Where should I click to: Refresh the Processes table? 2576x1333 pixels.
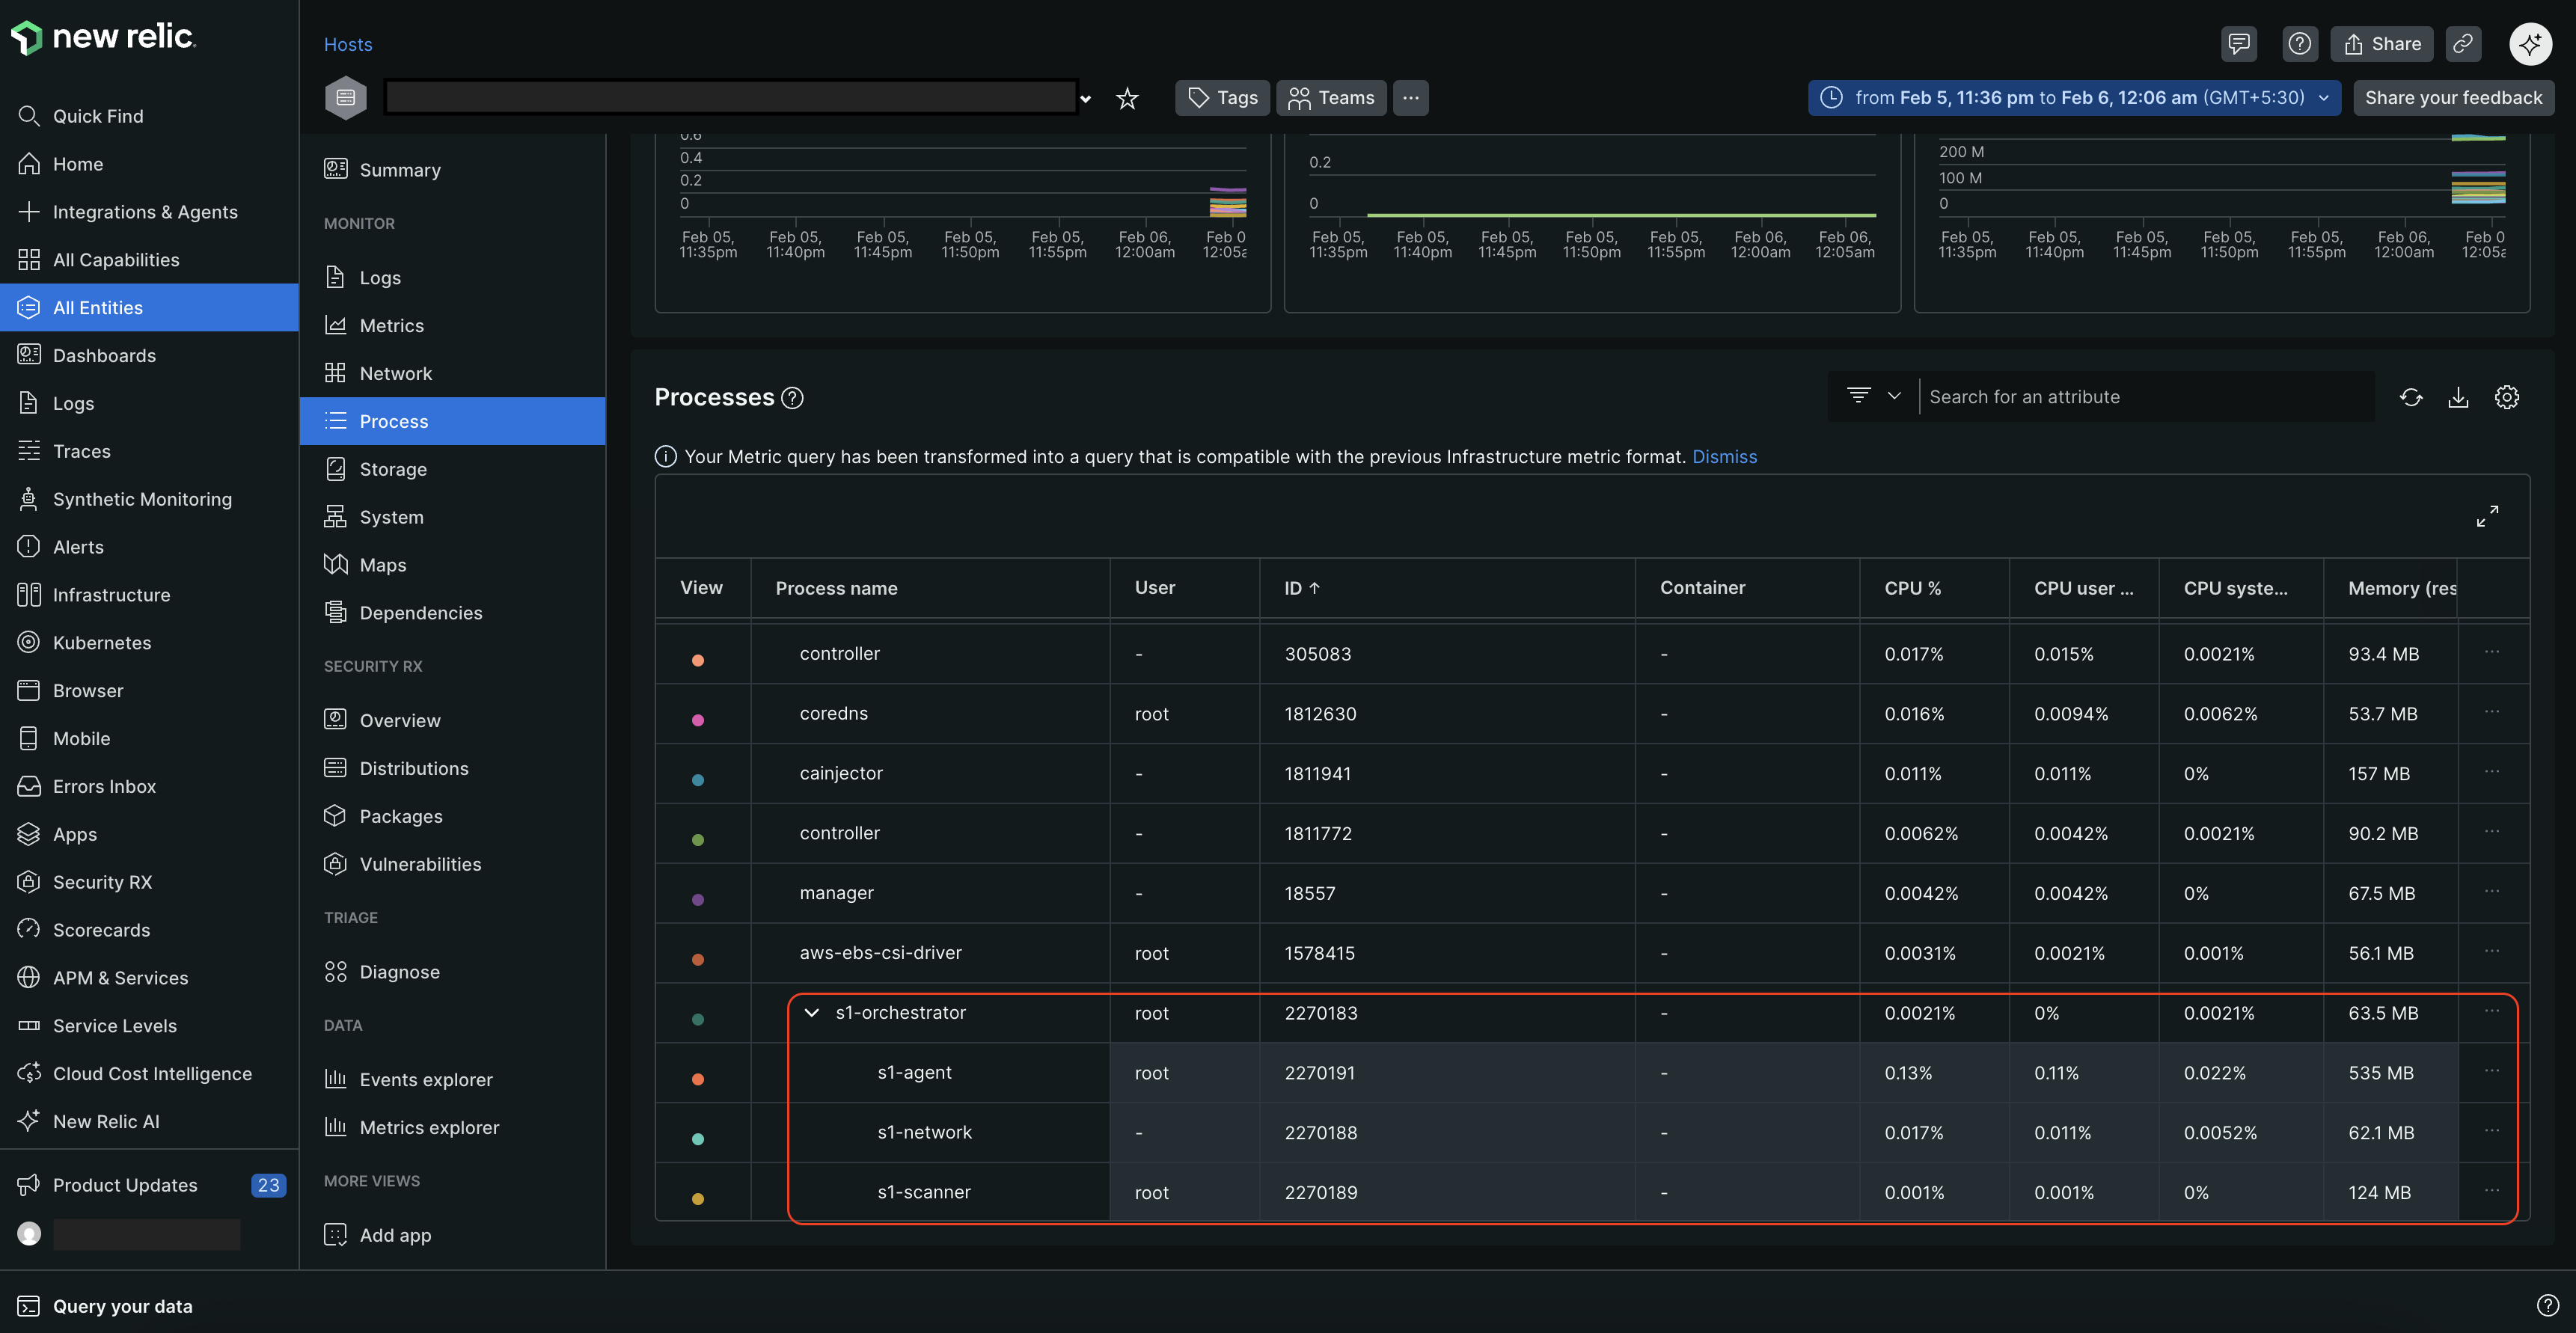coord(2412,397)
